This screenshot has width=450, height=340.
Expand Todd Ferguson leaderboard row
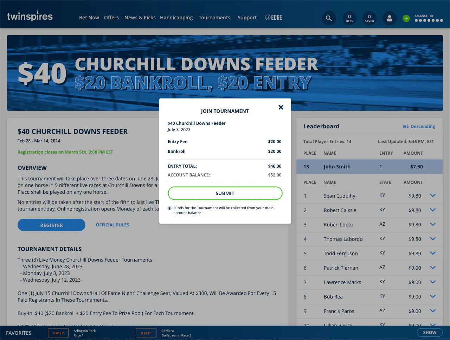(433, 253)
